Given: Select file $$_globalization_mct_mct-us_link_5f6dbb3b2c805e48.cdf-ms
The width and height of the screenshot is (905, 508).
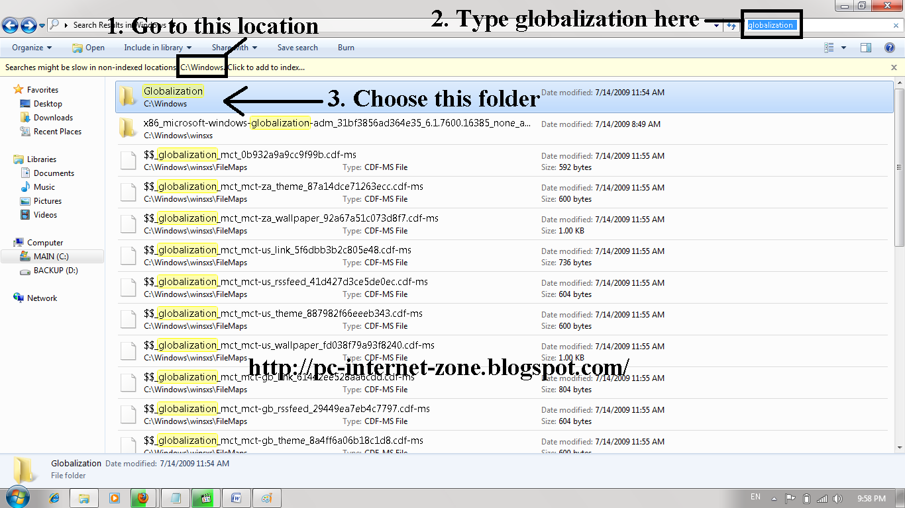Looking at the screenshot, I should coord(504,256).
